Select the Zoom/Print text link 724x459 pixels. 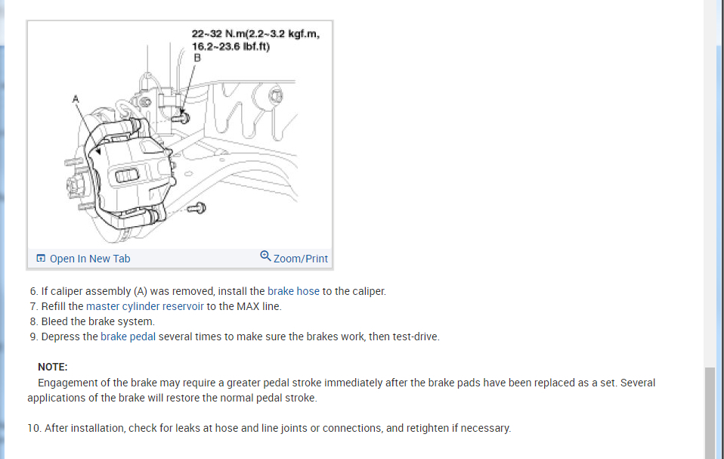[x=301, y=259]
